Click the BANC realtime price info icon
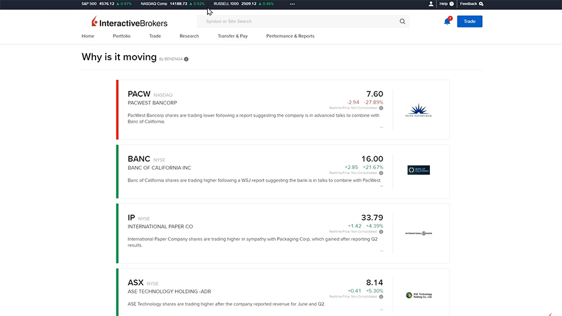 [x=381, y=173]
